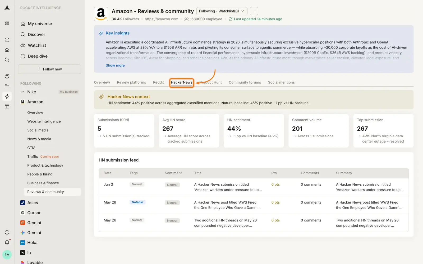
Task: Open the Community forums tab
Action: [245, 82]
